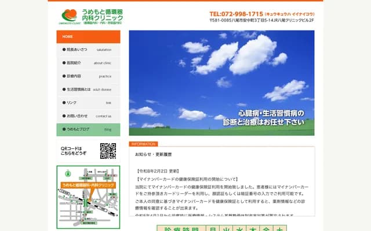The height and width of the screenshot is (231, 371).
Task: Open the clinic access map thumbnail
Action: coord(88,197)
